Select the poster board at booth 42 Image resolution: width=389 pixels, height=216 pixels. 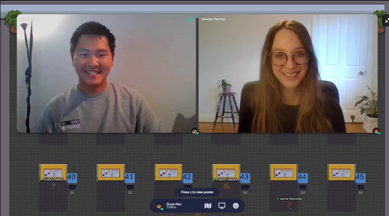(x=168, y=173)
